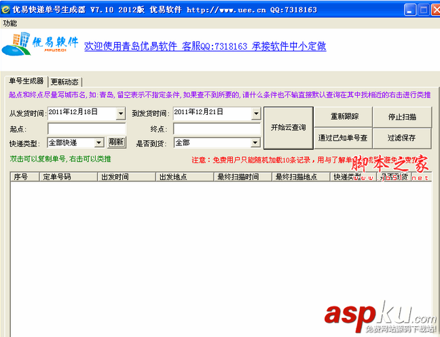Click the 优易软件 logo image
This screenshot has width=440, height=337.
[x=39, y=43]
